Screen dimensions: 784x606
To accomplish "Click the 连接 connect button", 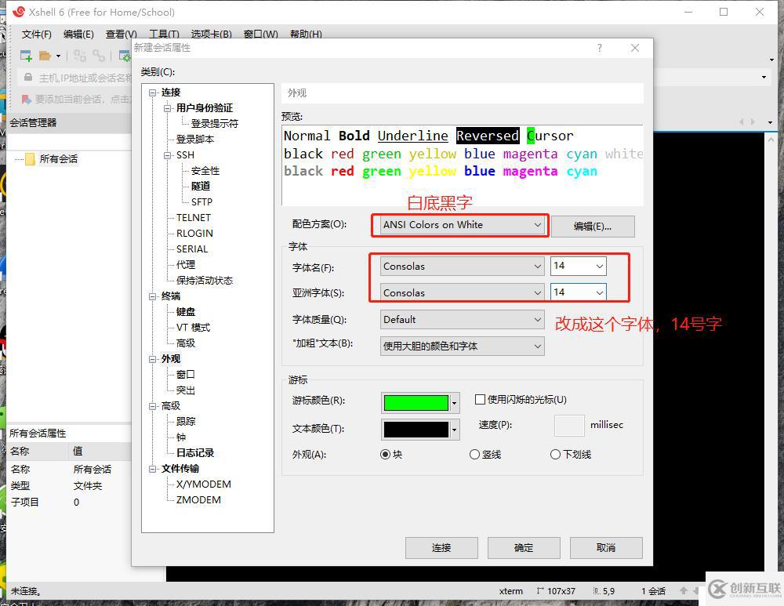I will tap(441, 548).
